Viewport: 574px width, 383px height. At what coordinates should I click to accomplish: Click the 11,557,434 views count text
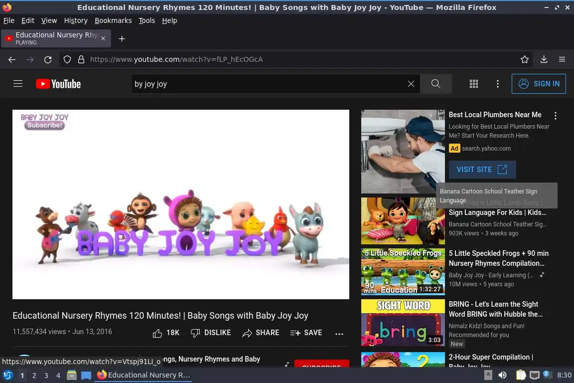coord(39,332)
